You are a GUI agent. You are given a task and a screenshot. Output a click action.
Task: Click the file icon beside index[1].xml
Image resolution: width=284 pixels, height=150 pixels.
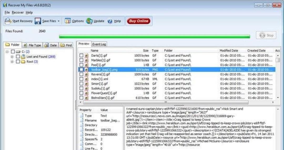[86, 79]
